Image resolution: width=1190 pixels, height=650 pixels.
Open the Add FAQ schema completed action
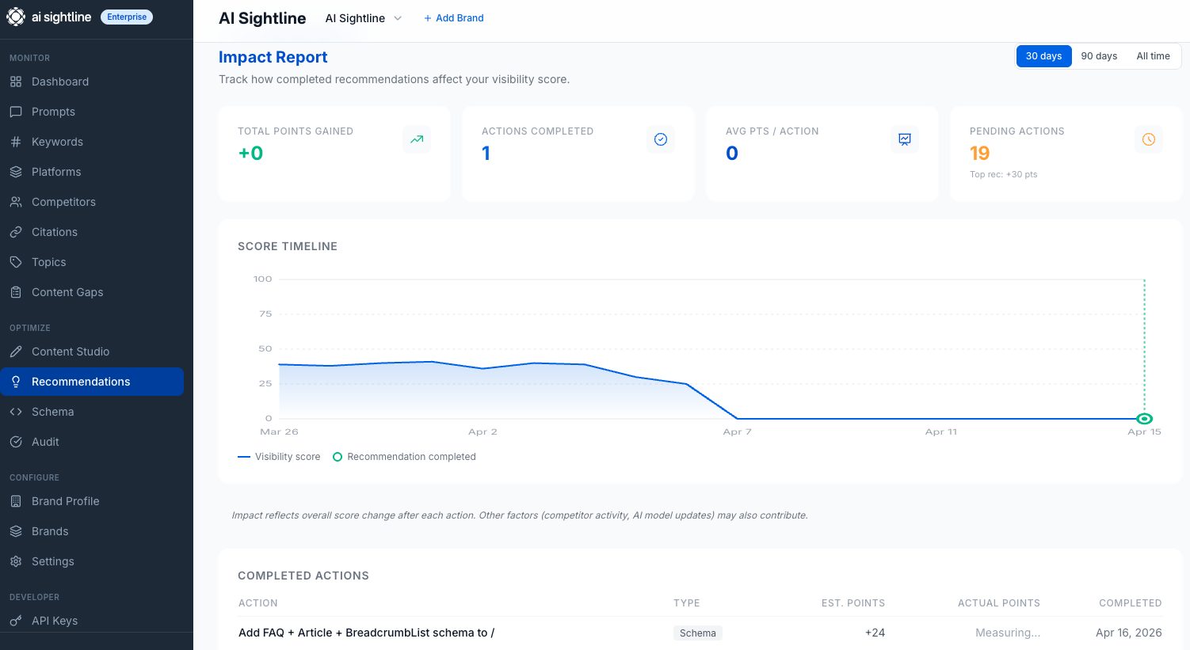[366, 633]
